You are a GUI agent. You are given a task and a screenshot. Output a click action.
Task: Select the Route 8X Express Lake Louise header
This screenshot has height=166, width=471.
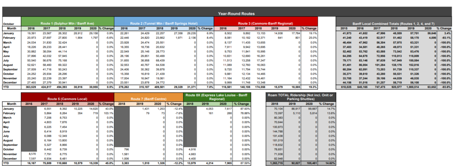tap(217, 97)
